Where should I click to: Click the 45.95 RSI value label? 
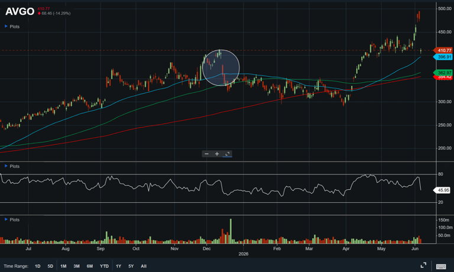coord(442,190)
